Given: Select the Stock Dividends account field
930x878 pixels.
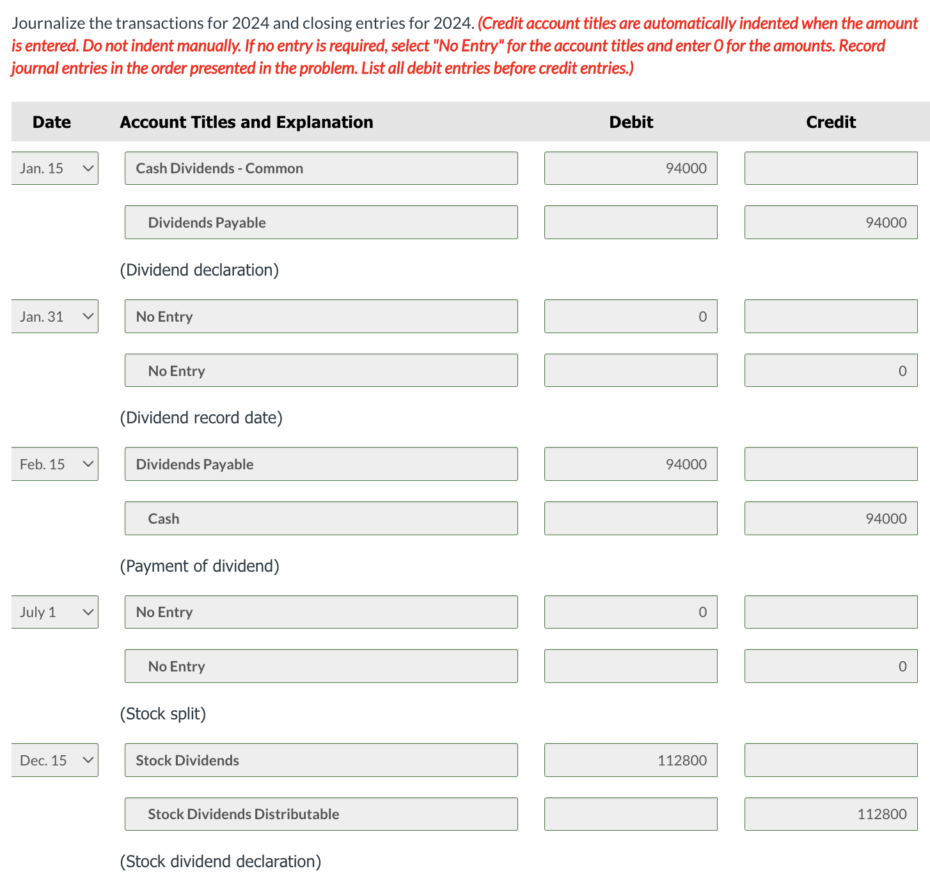Looking at the screenshot, I should pos(321,760).
